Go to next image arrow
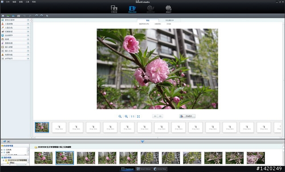Image resolution: width=285 pixels, height=172 pixels. pyautogui.click(x=160, y=116)
